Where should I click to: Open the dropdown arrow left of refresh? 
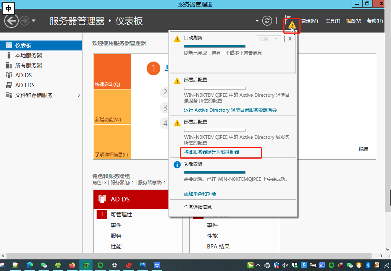257,21
